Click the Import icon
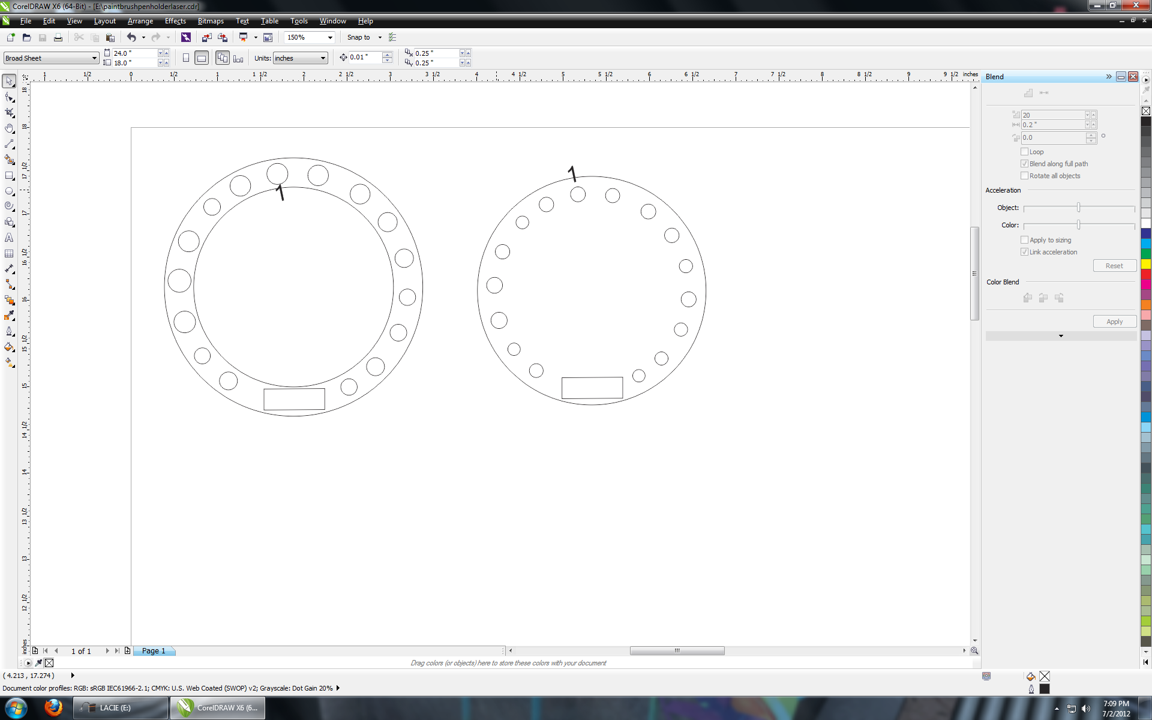The image size is (1152, 720). 206,37
